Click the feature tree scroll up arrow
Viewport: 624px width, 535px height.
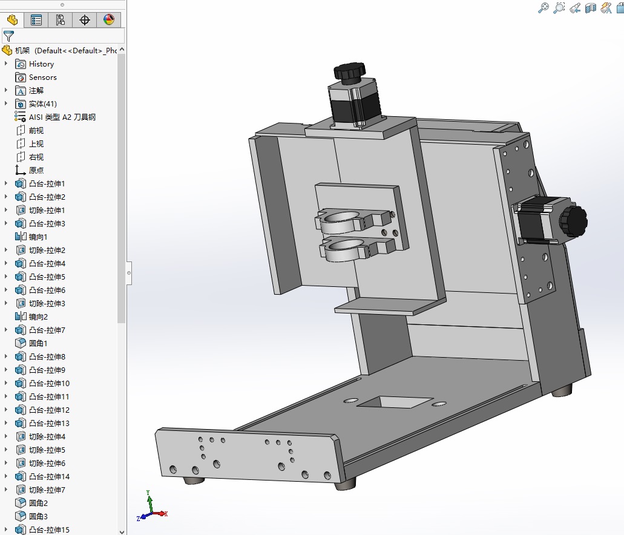tap(122, 50)
